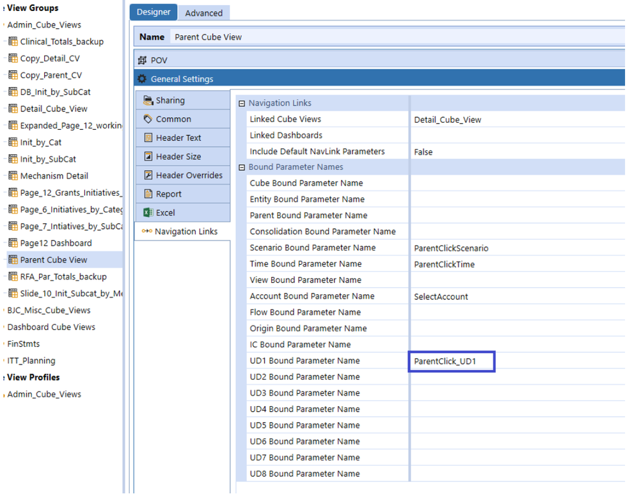Open the Clinical_Totals_backup cube view icon
Screen dimensions: 639x502
(13, 42)
